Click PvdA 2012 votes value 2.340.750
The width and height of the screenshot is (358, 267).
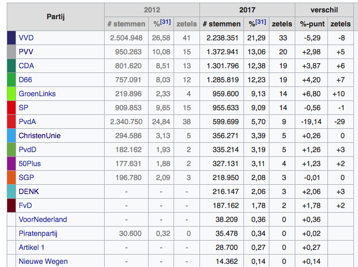click(126, 122)
